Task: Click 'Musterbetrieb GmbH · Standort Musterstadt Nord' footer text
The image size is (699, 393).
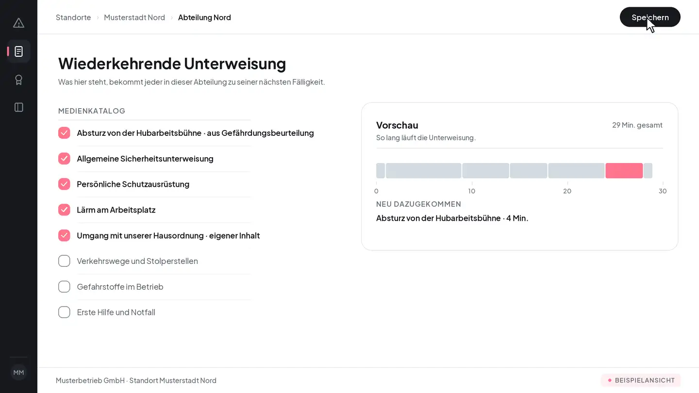Action: tap(136, 380)
